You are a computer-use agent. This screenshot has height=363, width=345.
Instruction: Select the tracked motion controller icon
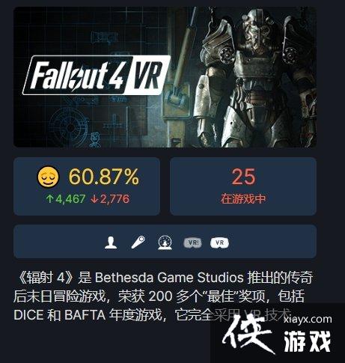[138, 242]
